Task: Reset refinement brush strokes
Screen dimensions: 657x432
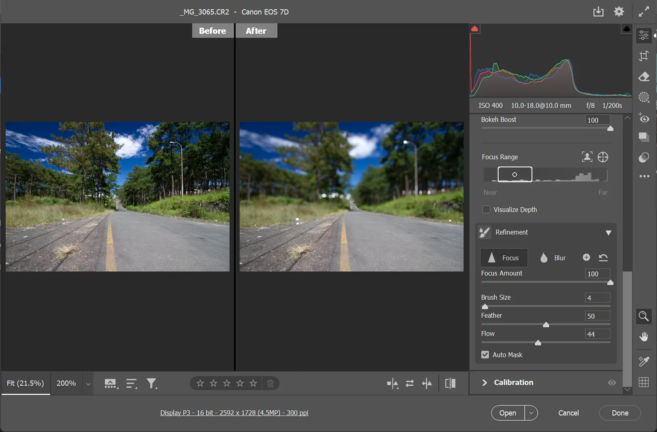Action: point(603,257)
